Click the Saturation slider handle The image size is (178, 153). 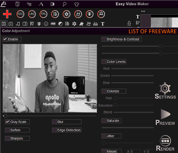tap(116, 105)
